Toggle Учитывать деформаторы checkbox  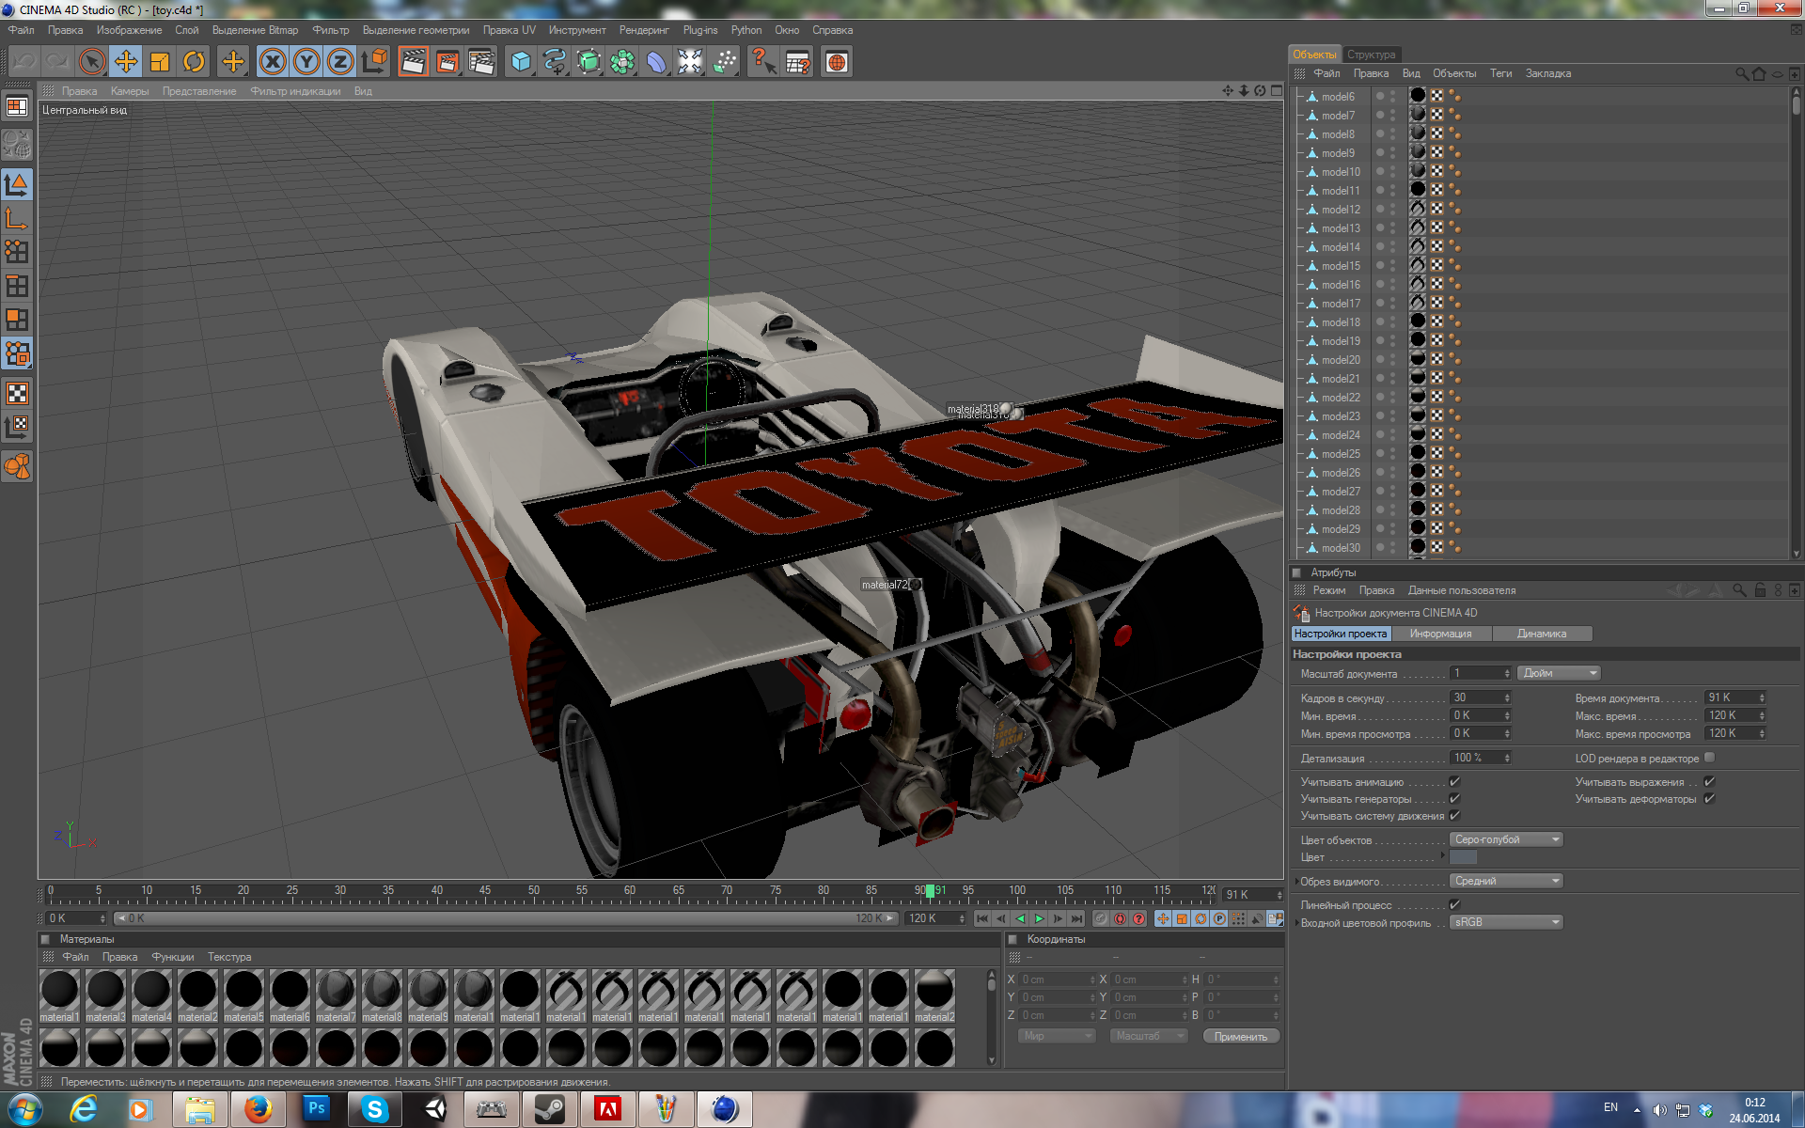[x=1710, y=798]
